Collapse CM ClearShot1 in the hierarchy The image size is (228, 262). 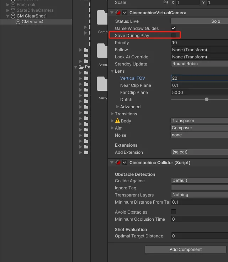click(7, 16)
